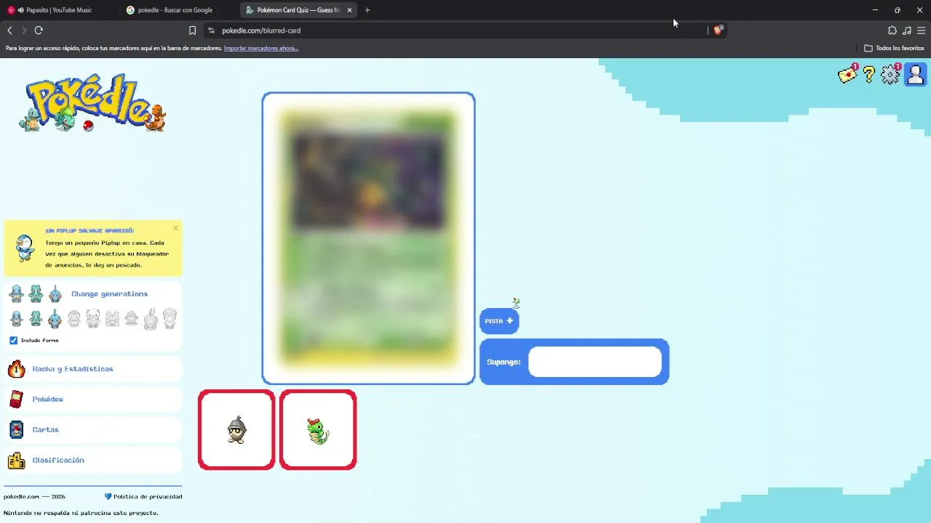
Task: Select the Caterpie wrong-guess tile
Action: point(318,430)
